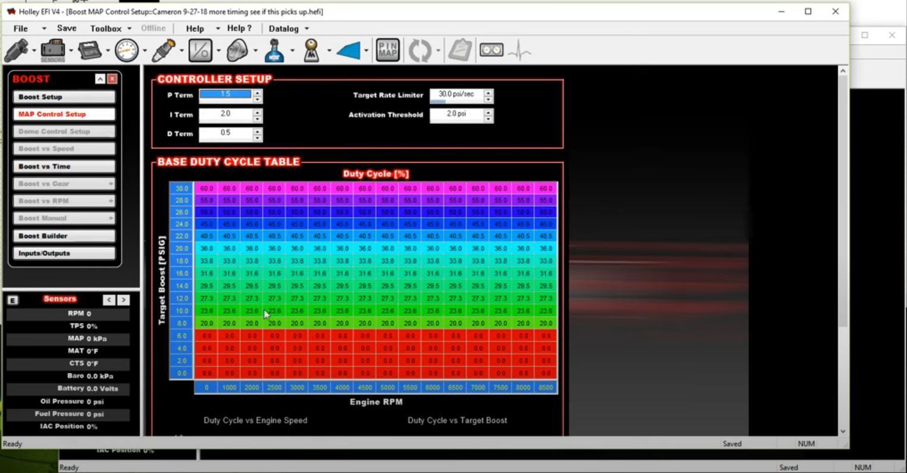Screen dimensions: 907x473
Task: Open the fuel injector toolbar icon
Action: (x=16, y=51)
